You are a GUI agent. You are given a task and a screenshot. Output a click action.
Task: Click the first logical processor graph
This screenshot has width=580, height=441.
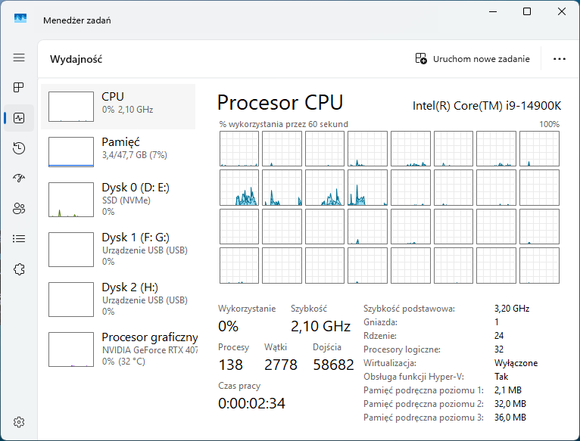238,148
